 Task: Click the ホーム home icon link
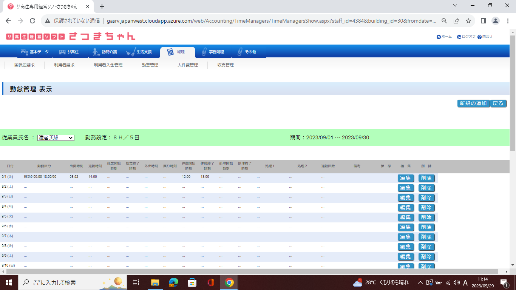pyautogui.click(x=439, y=37)
